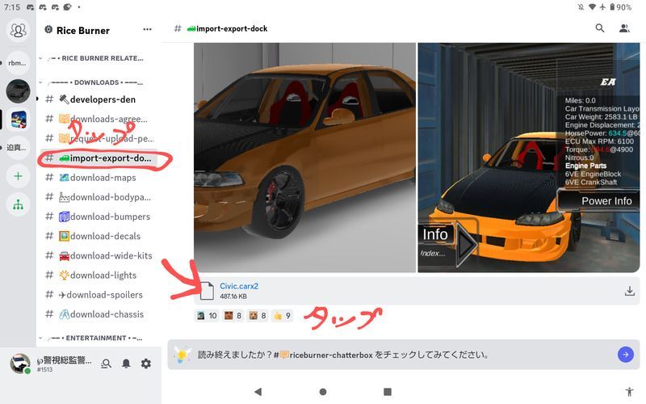Collapse the DOWNLOADS channel category
The height and width of the screenshot is (404, 646).
(93, 82)
